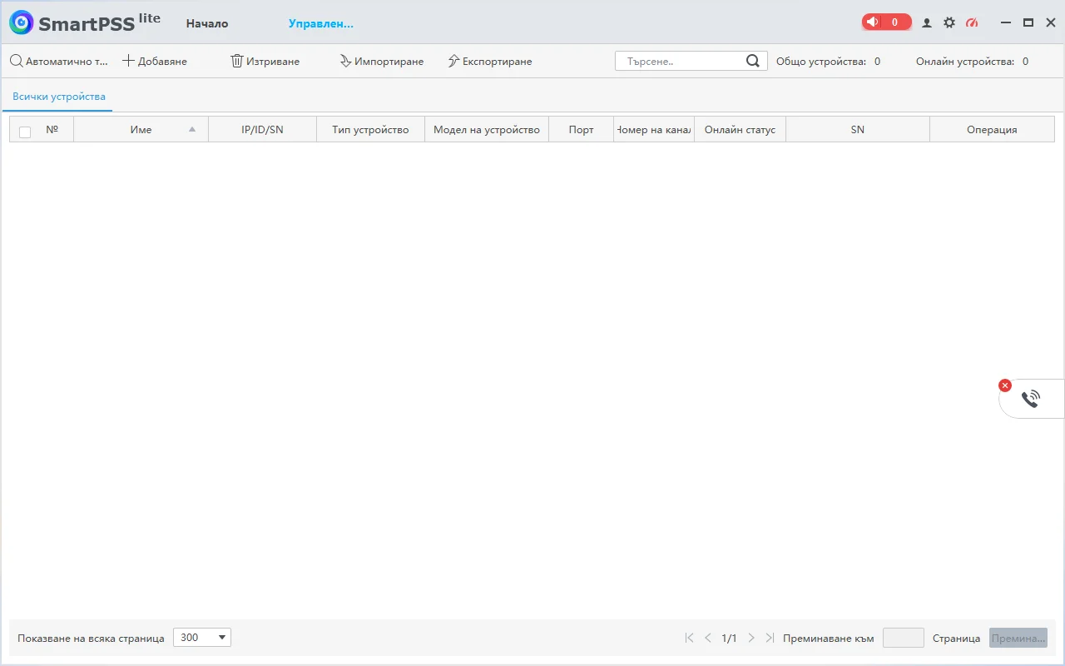Click the Тип устройство column header
This screenshot has height=666, width=1065.
click(370, 130)
